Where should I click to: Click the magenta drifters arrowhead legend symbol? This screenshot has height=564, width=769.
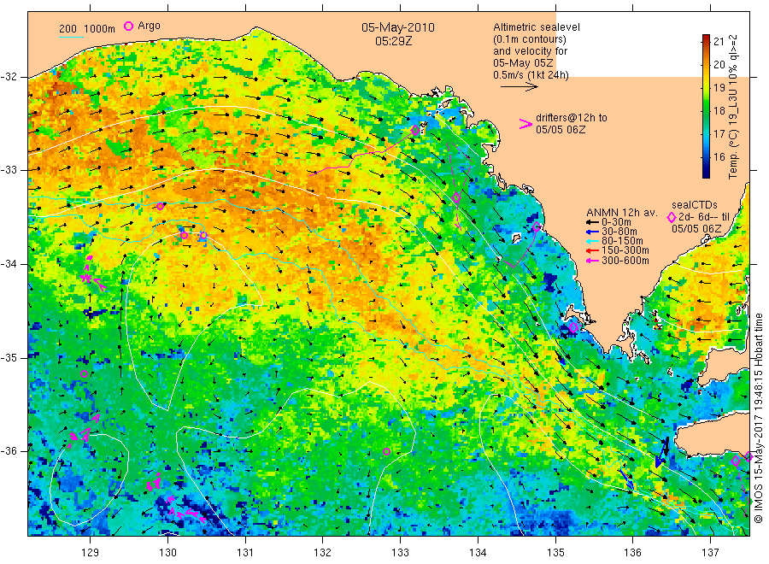point(525,124)
